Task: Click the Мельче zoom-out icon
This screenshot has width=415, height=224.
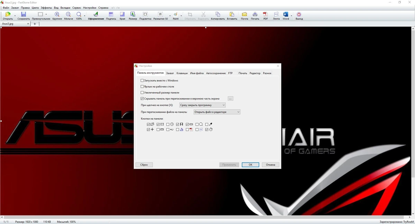Action: pos(68,14)
